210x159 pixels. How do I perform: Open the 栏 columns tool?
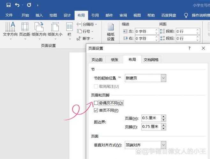(70, 31)
